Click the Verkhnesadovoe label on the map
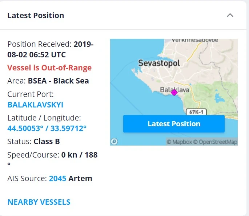249x216 pixels. [194, 40]
